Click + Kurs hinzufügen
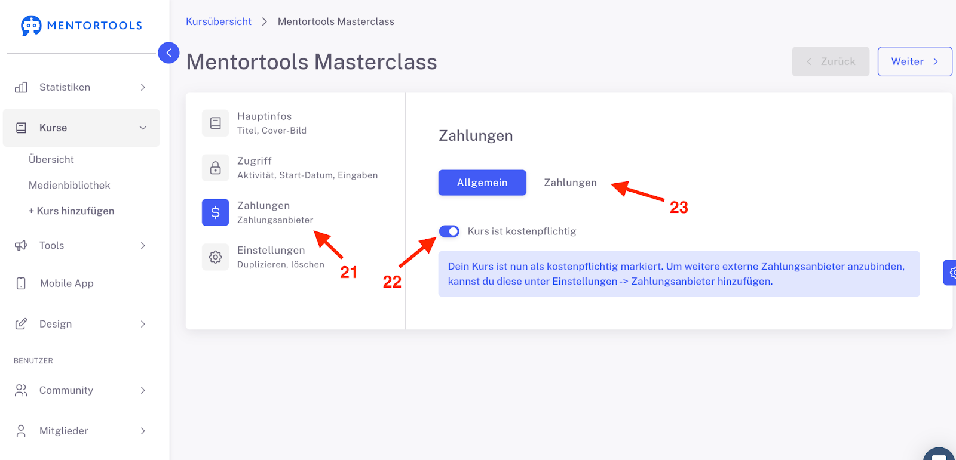The height and width of the screenshot is (460, 956). point(71,211)
